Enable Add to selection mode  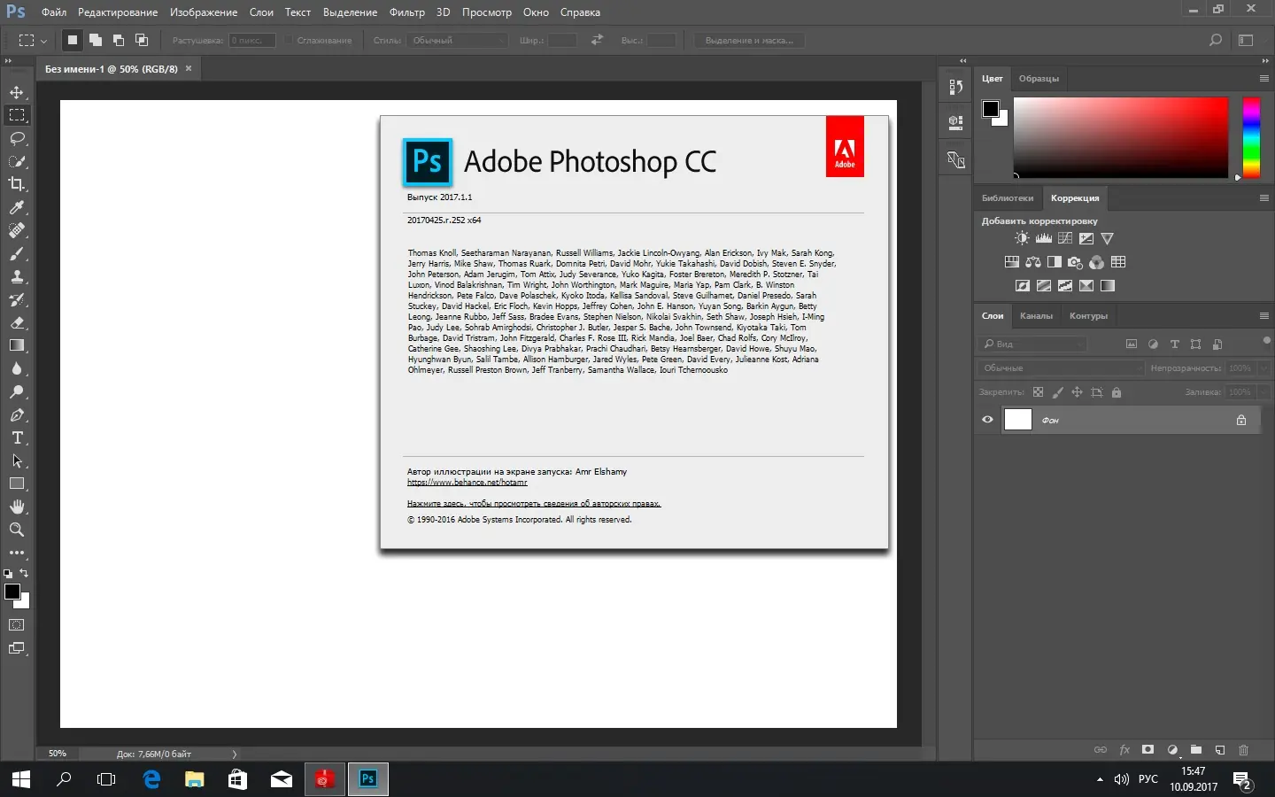pyautogui.click(x=96, y=40)
